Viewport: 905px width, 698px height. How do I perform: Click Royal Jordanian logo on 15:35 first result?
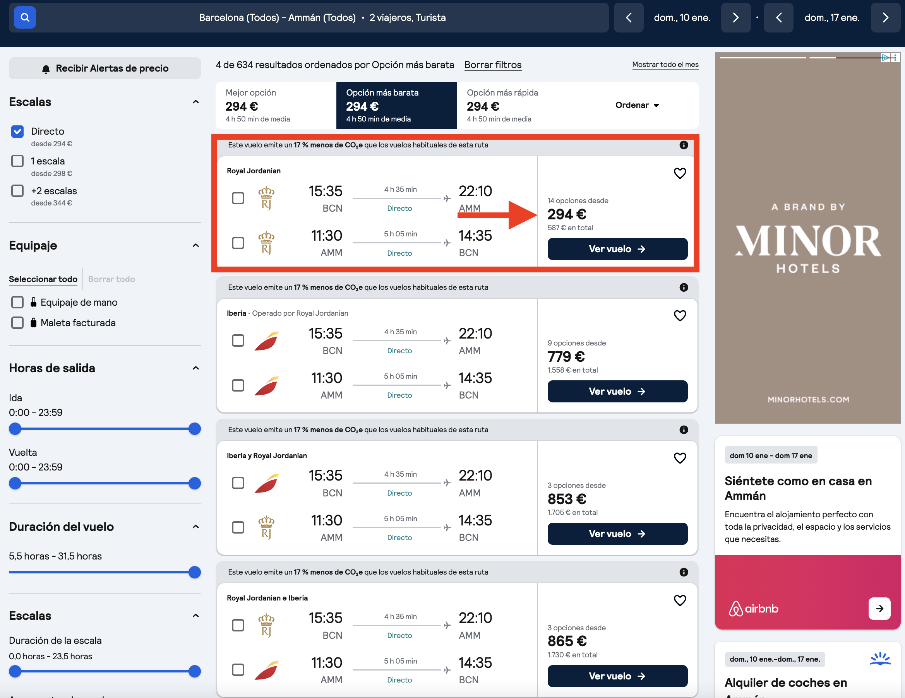[266, 198]
